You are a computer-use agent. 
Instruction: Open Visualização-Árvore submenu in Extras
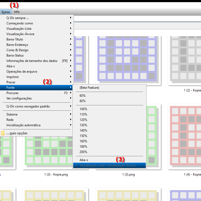[37, 34]
